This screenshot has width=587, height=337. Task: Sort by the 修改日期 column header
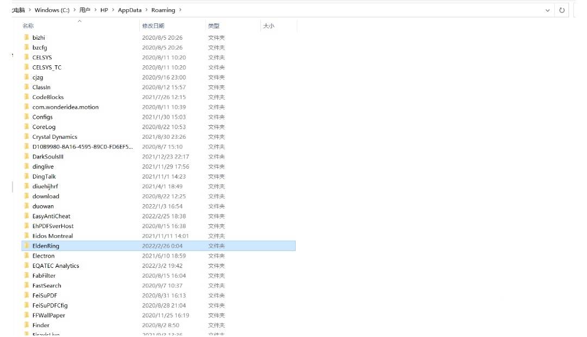click(x=153, y=26)
